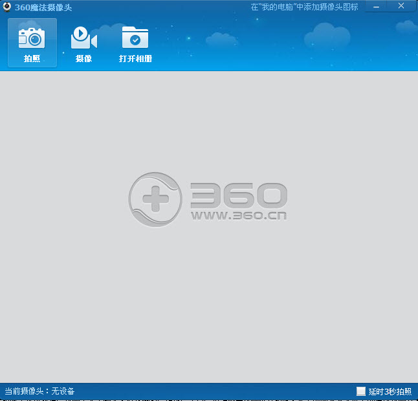The height and width of the screenshot is (401, 418).
Task: Close the 360魔法摄像头 window
Action: click(x=401, y=6)
